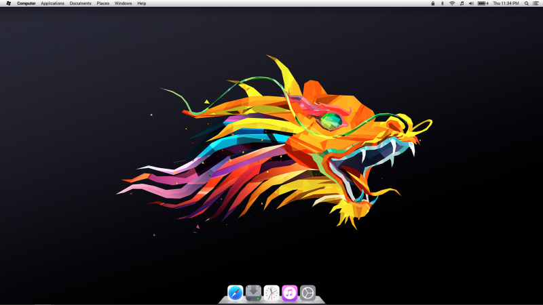This screenshot has width=543, height=305.
Task: Expand the Documents menu
Action: tap(80, 3)
